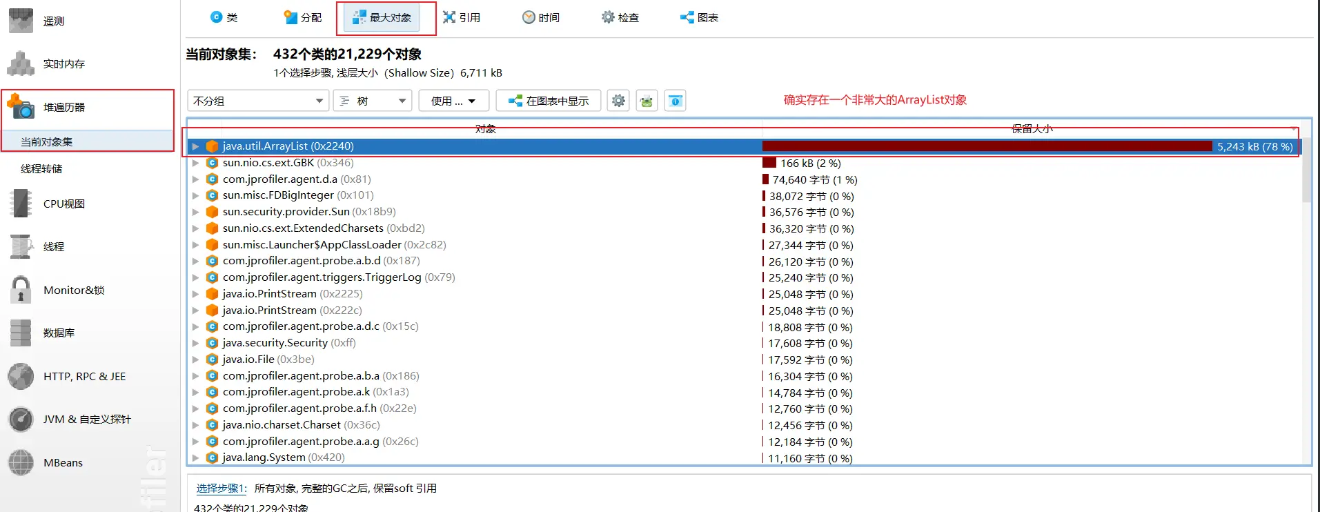Click the sun.security.provider.Sun object icon
The width and height of the screenshot is (1320, 512).
tap(213, 212)
